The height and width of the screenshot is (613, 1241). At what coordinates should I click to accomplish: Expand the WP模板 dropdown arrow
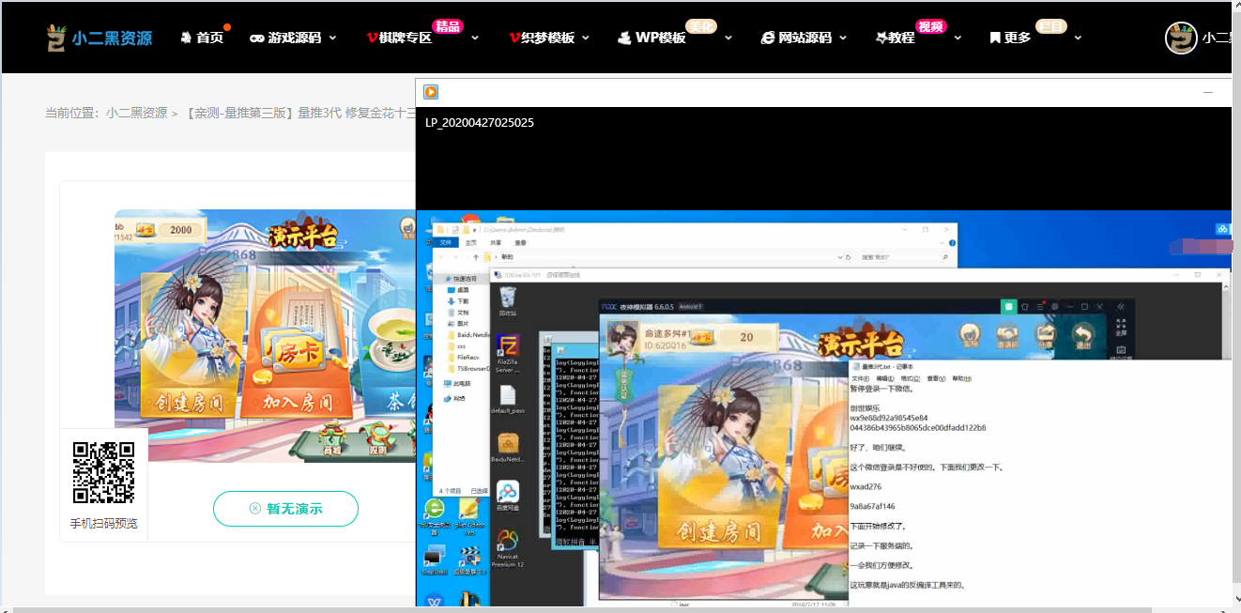(x=728, y=38)
